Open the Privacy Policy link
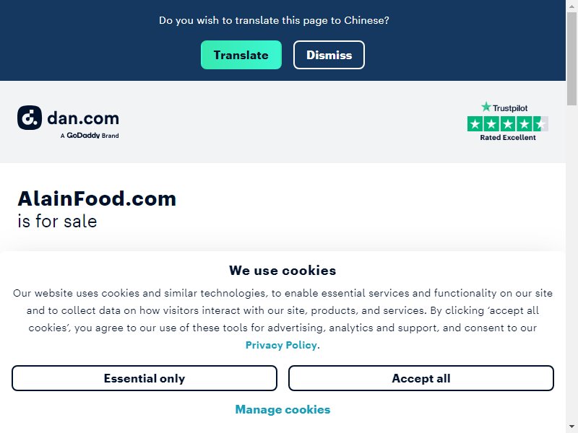 281,345
